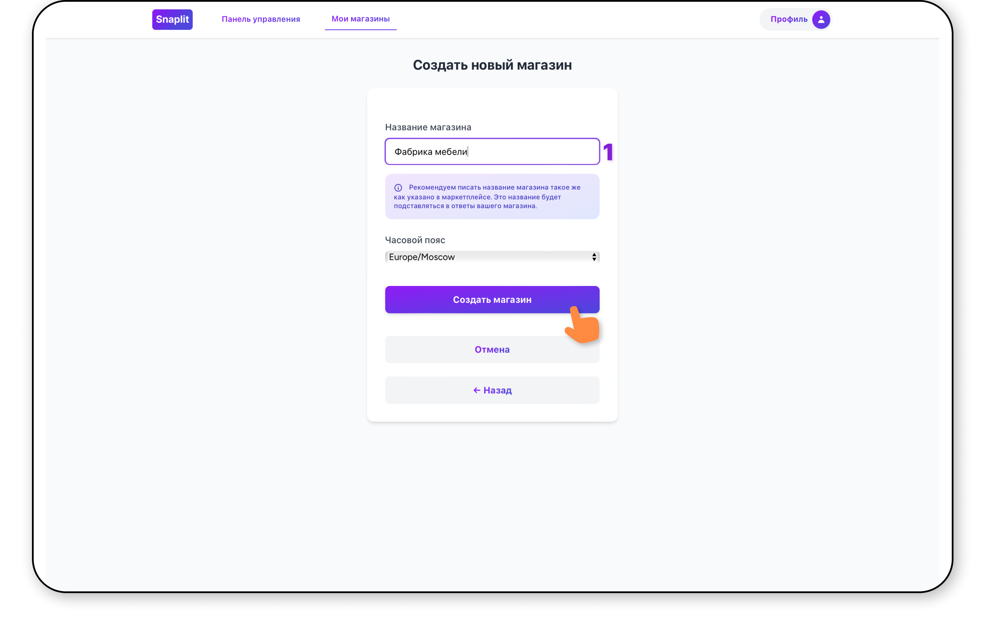Click the Snaplit logo
The width and height of the screenshot is (986, 637).
[x=172, y=19]
